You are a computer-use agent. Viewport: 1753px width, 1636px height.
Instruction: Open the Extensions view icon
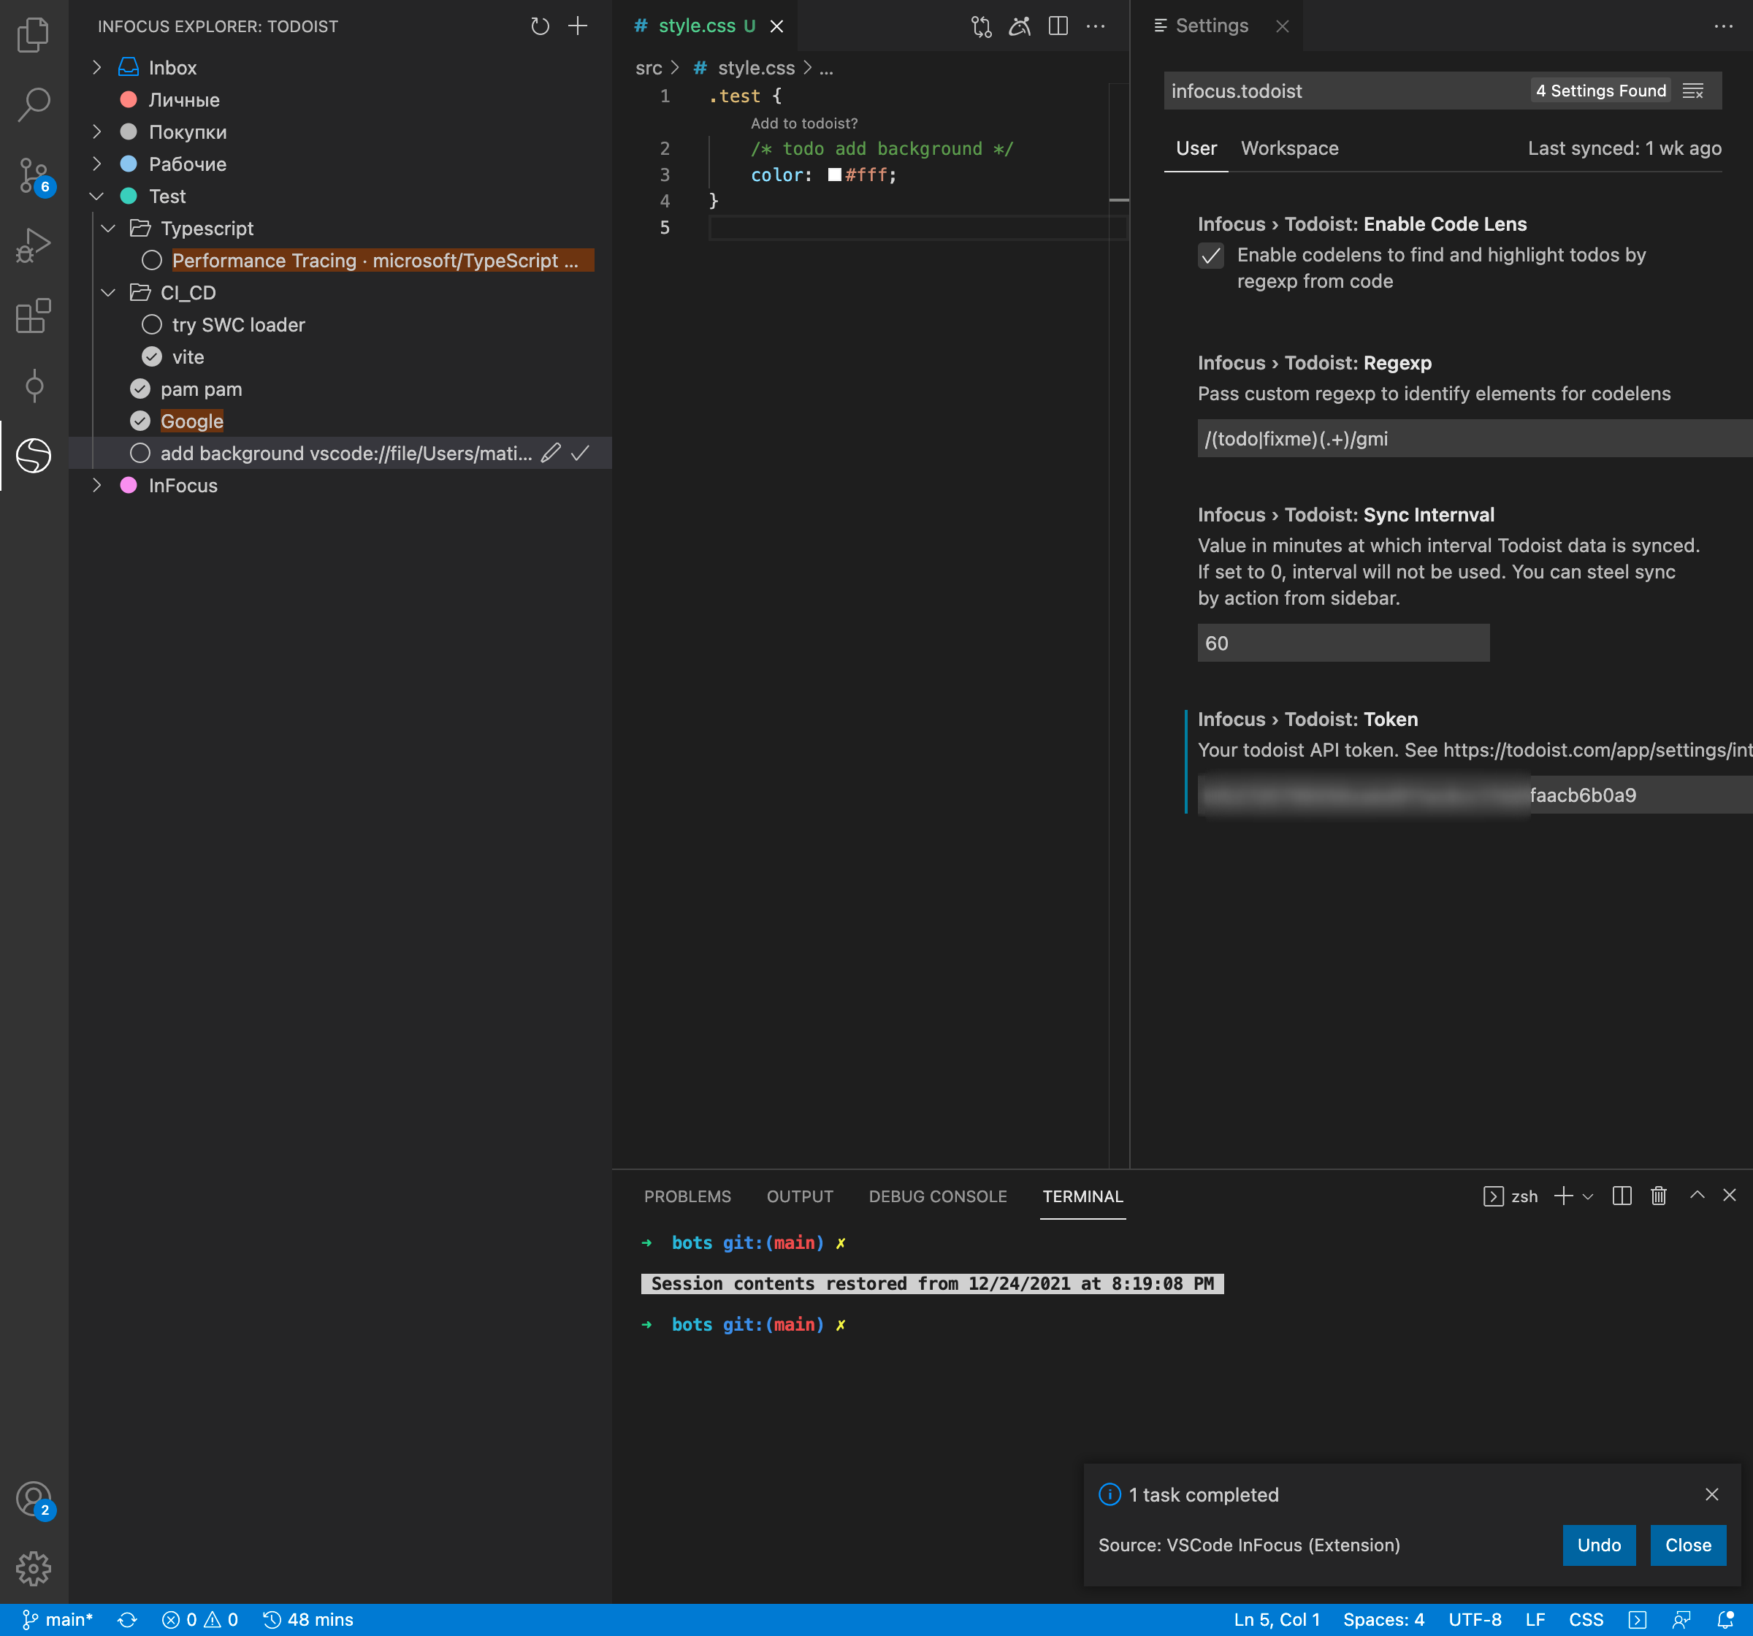(x=34, y=316)
